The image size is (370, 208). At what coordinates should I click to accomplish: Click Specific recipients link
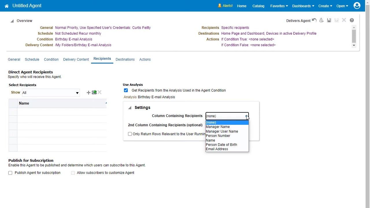235,28
